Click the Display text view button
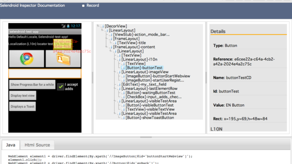This screenshot has width=292, height=164. click(x=22, y=96)
